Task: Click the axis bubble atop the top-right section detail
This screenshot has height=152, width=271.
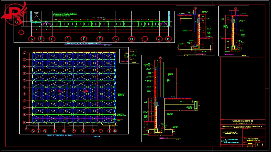Action: 235,8
